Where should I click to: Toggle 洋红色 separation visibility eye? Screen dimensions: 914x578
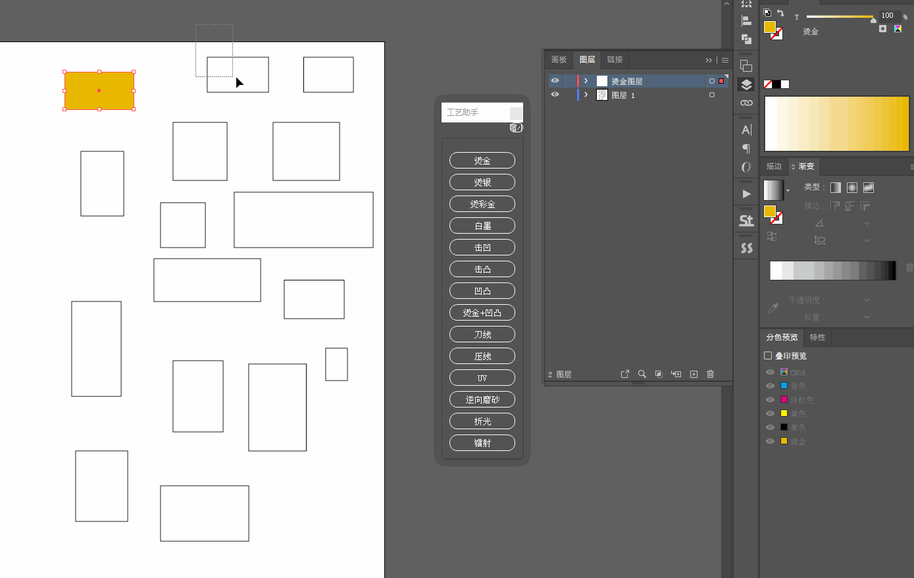[x=770, y=400]
